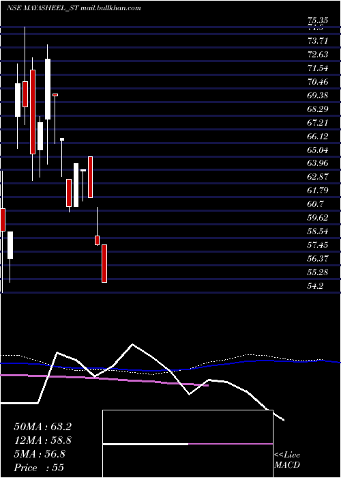Viewport: 341px width, 478px height.
Task: Click the 61.79 price axis label
Action: coord(318,191)
